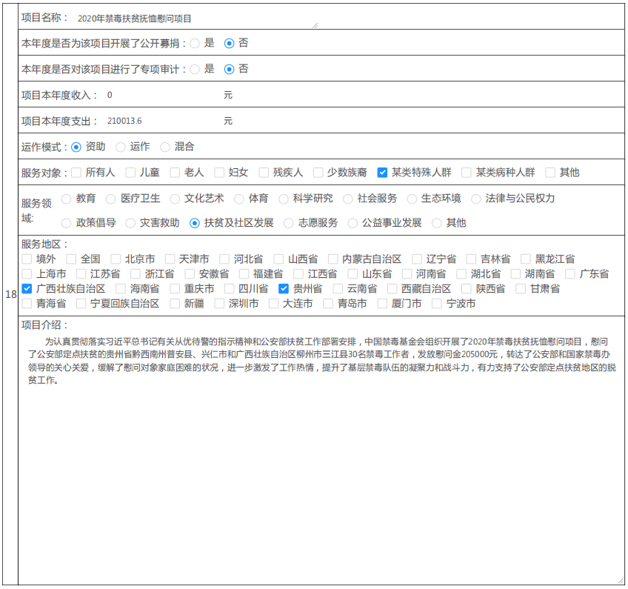
Task: Click the 项目本年度收入 amount field
Action: click(161, 96)
